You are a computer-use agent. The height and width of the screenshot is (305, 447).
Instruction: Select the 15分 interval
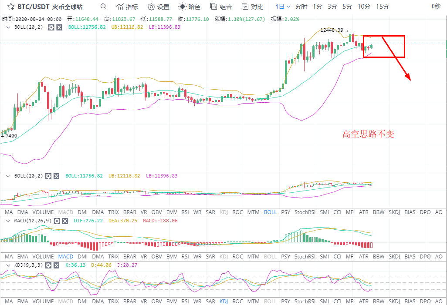coord(382,7)
